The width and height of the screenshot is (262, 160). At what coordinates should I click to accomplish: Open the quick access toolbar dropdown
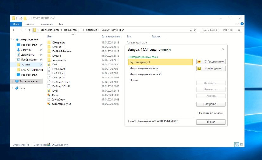[29, 18]
